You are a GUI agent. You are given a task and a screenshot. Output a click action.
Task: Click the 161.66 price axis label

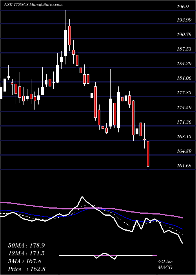point(183,166)
